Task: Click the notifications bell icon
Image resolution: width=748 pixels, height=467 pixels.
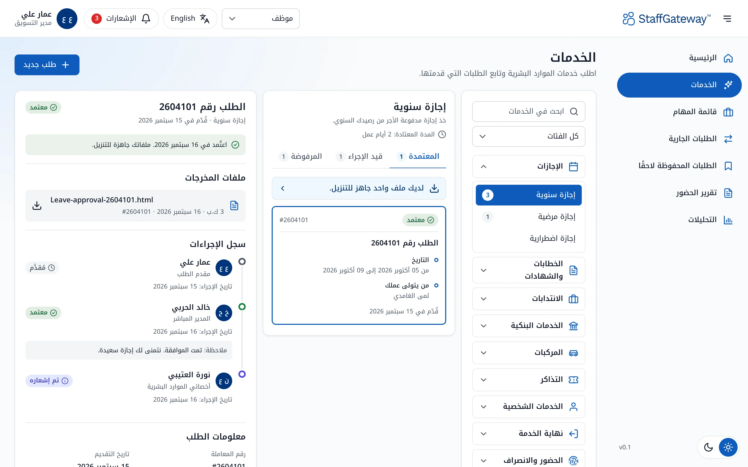Action: click(x=146, y=18)
